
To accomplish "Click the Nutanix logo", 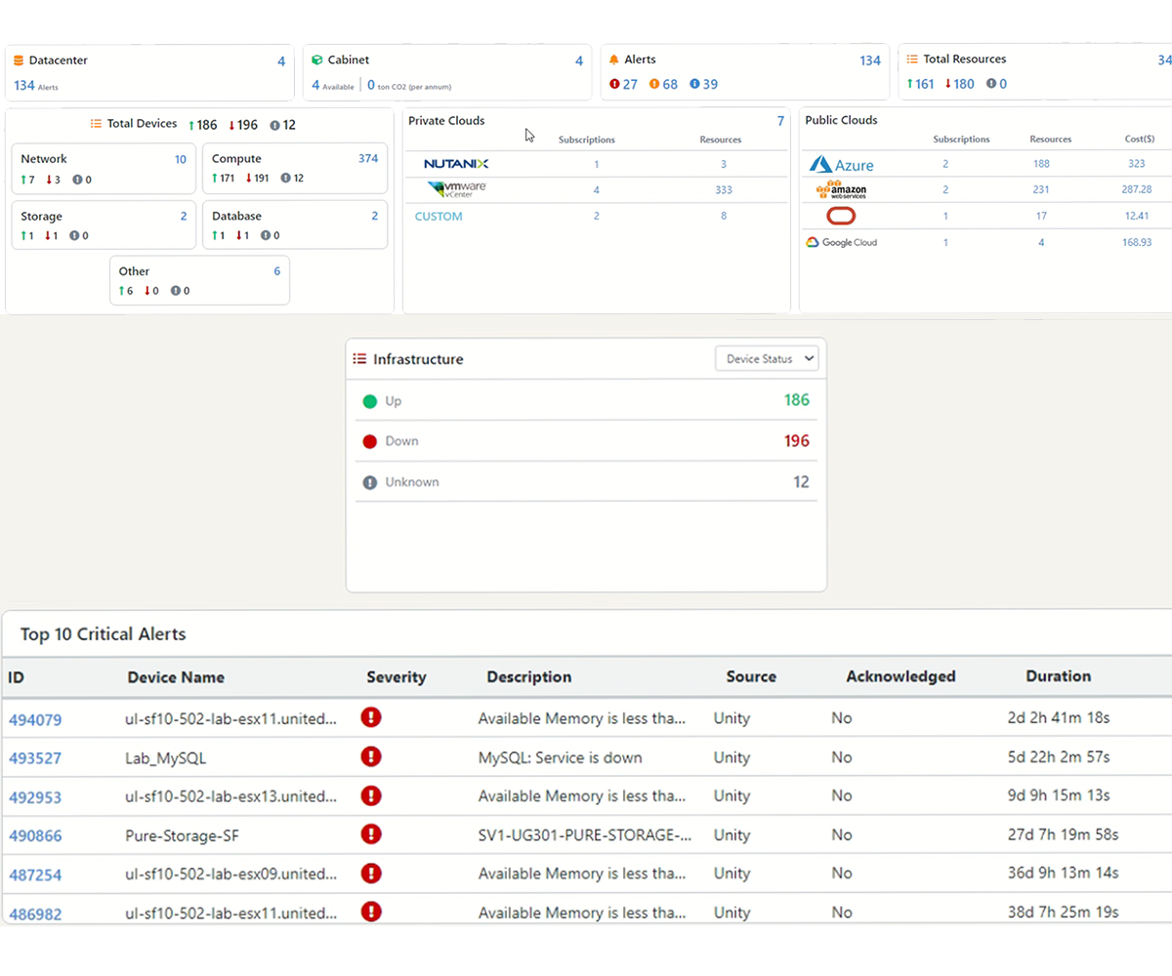I will coord(456,164).
